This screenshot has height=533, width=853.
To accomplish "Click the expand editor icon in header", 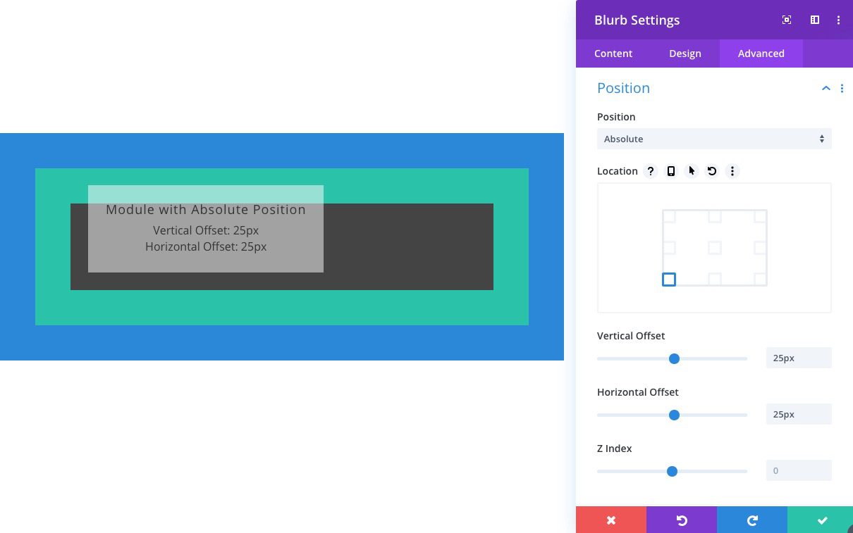I will click(x=786, y=20).
